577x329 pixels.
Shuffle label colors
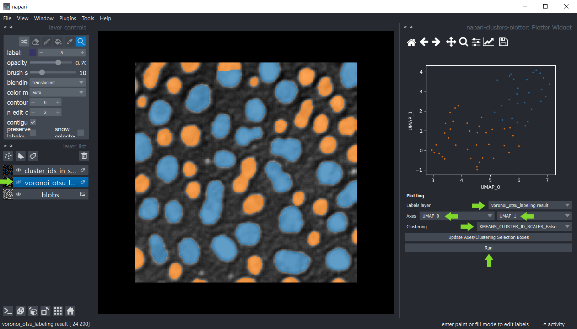coord(24,42)
